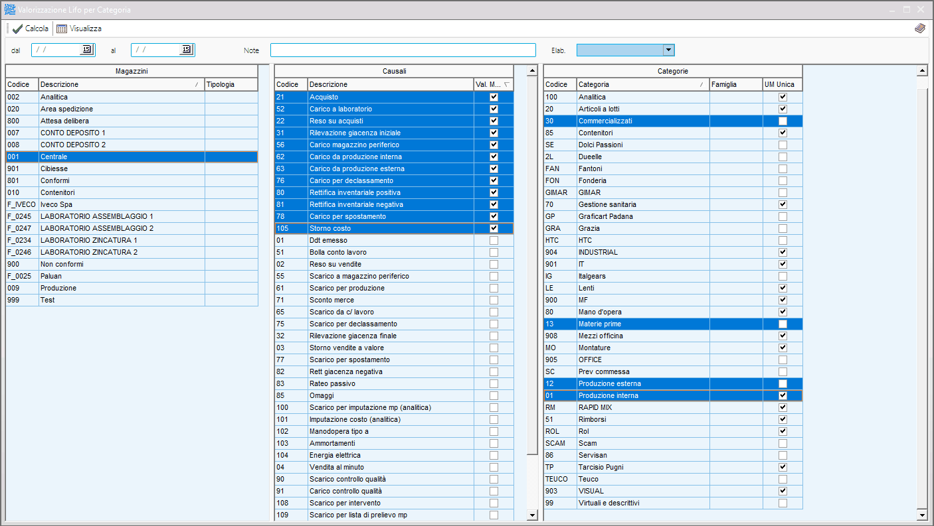Image resolution: width=934 pixels, height=526 pixels.
Task: Select Rettifica inventariale negativa row
Action: [x=394, y=204]
